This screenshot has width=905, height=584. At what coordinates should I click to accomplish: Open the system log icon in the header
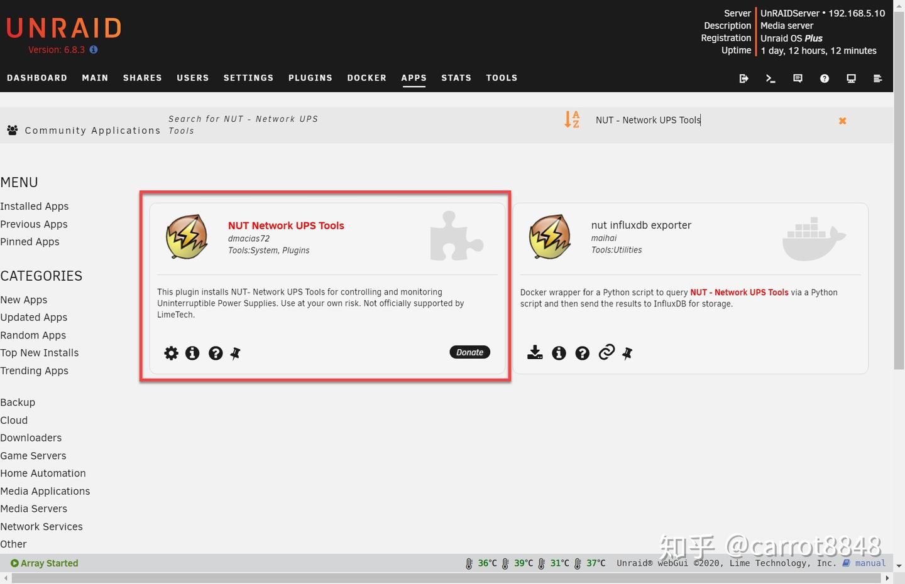tap(878, 78)
